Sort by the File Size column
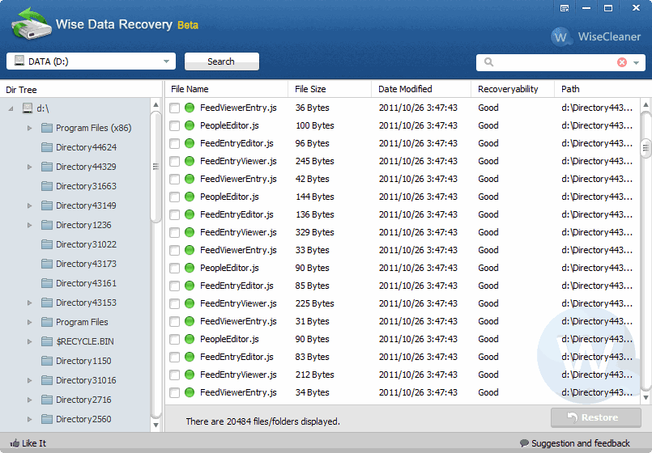The image size is (652, 453). pyautogui.click(x=330, y=89)
